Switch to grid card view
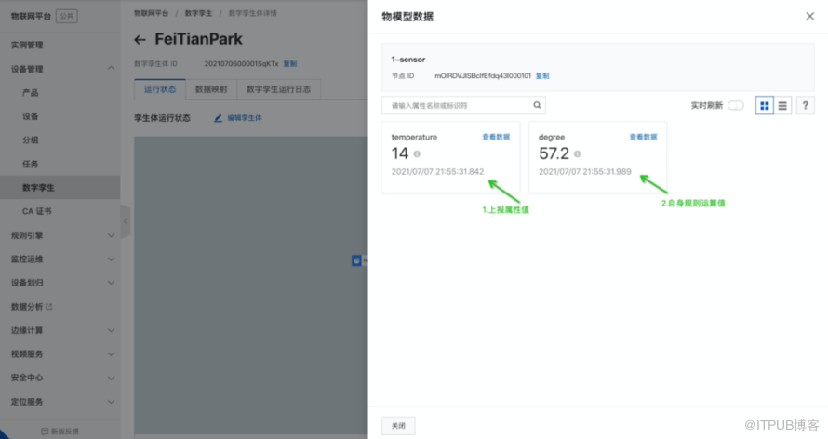This screenshot has height=439, width=828. pos(764,106)
